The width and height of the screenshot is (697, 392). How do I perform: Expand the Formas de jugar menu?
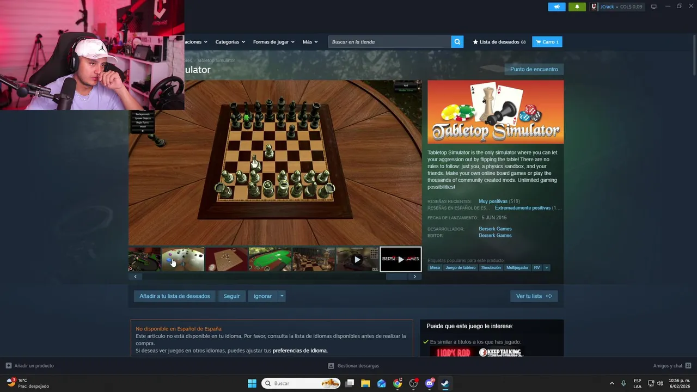(x=273, y=42)
